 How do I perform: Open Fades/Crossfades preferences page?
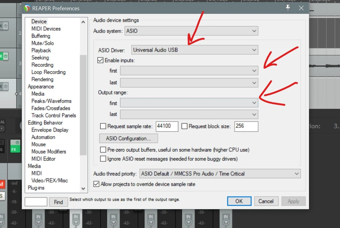[51, 108]
